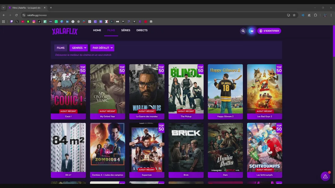The height and width of the screenshot is (188, 335).
Task: Open the tab search dropdown arrow
Action: 3,8
